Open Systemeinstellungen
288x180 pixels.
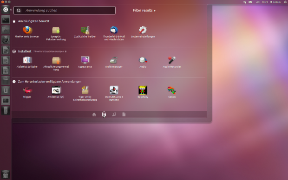[143, 32]
